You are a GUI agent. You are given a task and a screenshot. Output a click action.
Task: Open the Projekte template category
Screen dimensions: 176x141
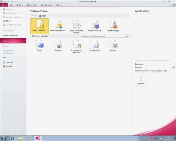(x=113, y=46)
